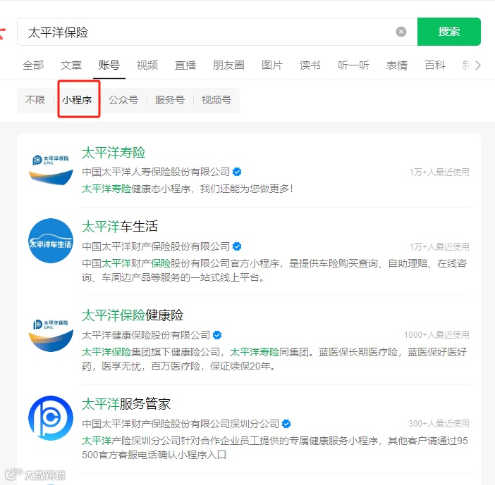Open the 太平洋服务管家 result title
The width and height of the screenshot is (495, 485).
pyautogui.click(x=126, y=404)
